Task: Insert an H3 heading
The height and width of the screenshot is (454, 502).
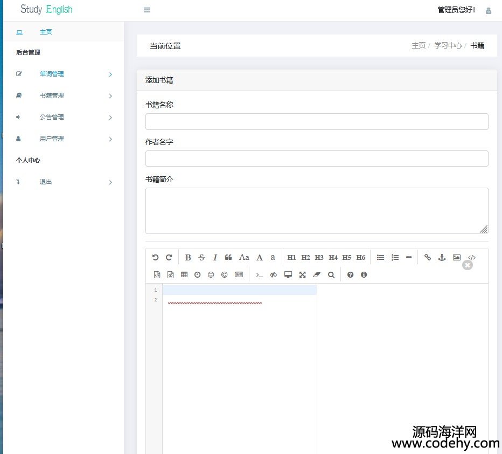Action: pos(319,257)
